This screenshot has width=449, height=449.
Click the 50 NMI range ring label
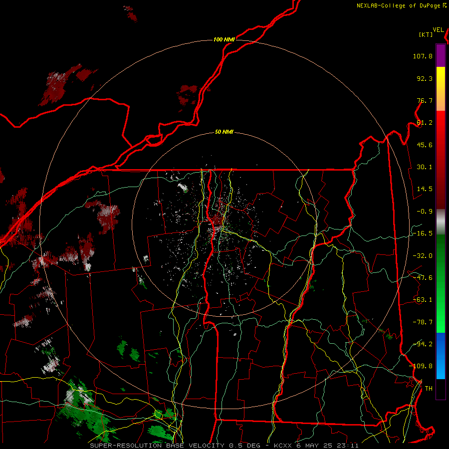tap(224, 132)
